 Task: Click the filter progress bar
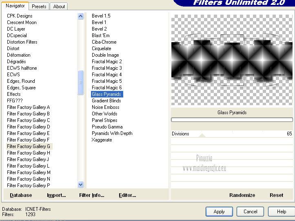[232, 119]
